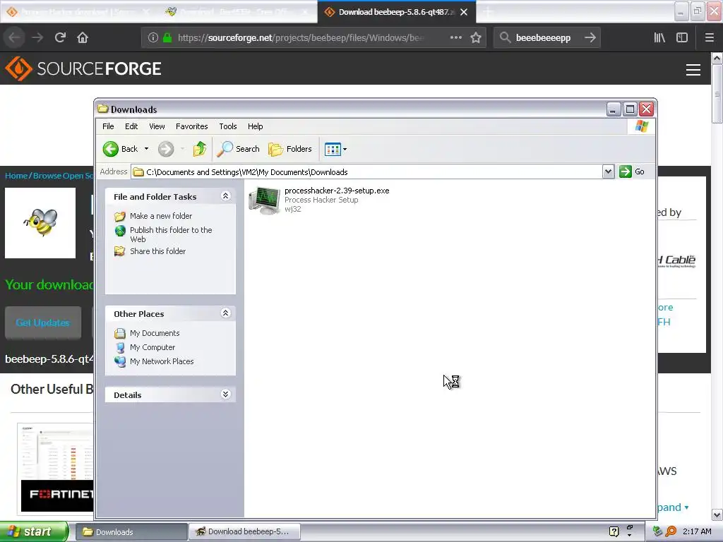Open Firefox library icon

pos(659,38)
